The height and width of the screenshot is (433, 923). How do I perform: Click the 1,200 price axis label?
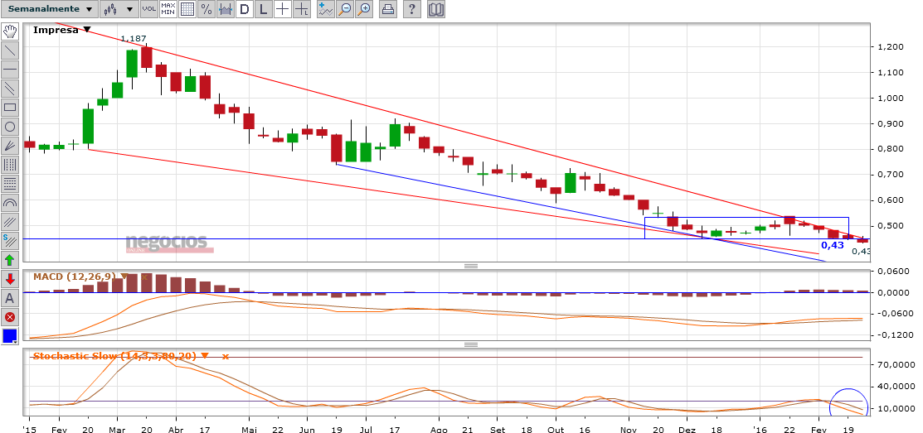[891, 47]
